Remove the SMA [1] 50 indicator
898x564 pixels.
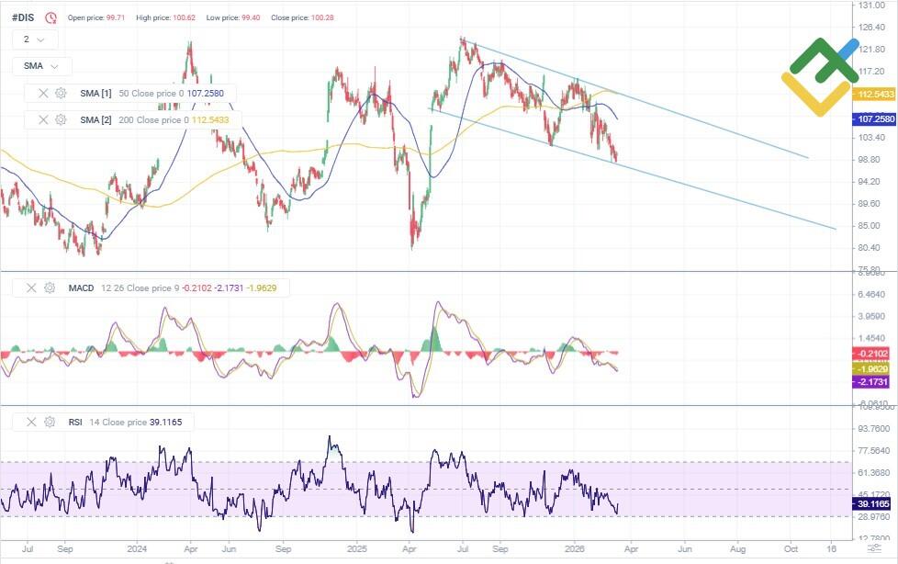[x=43, y=93]
